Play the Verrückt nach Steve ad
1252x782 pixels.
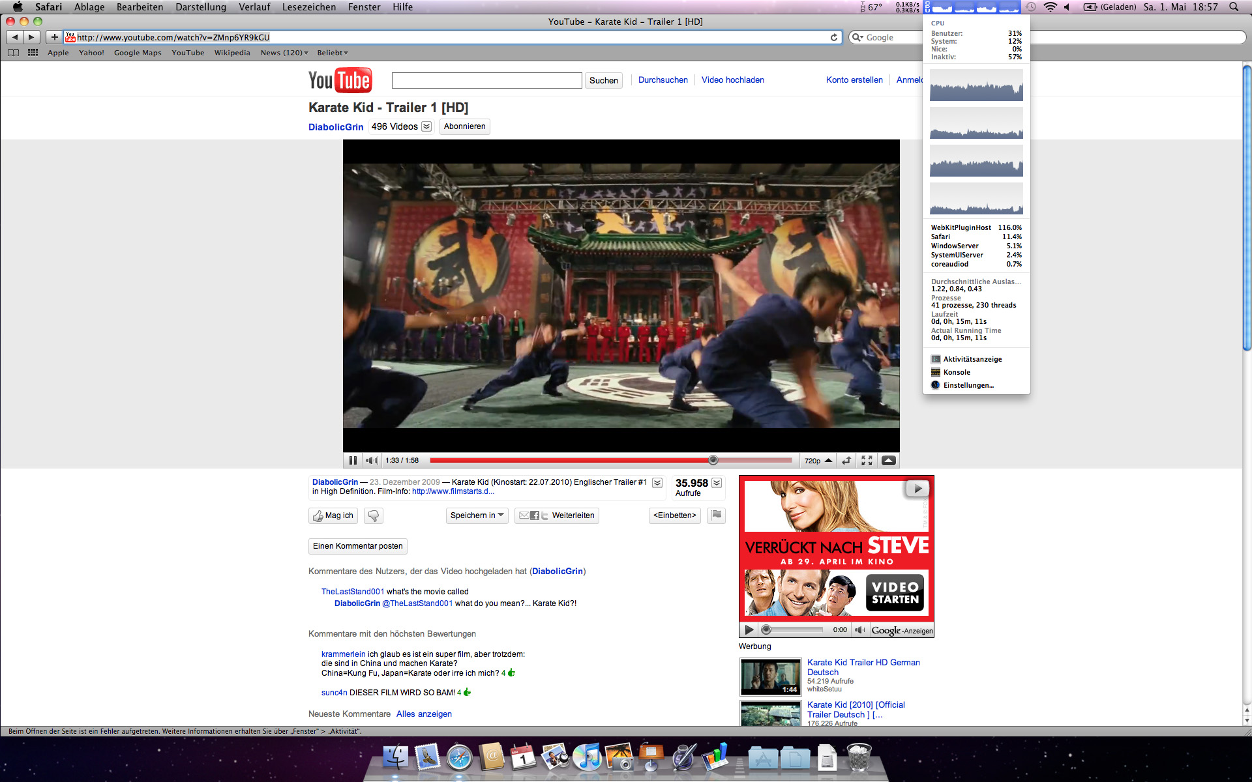(749, 630)
